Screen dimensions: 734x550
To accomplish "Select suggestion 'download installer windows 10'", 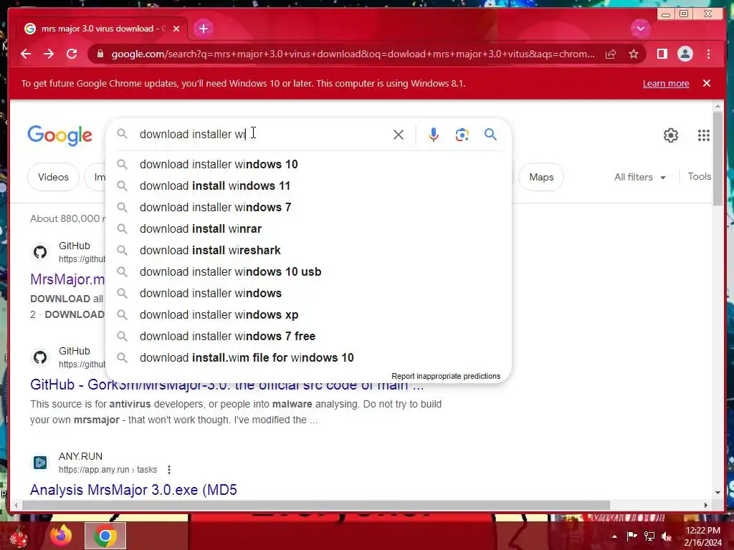I will (309, 164).
